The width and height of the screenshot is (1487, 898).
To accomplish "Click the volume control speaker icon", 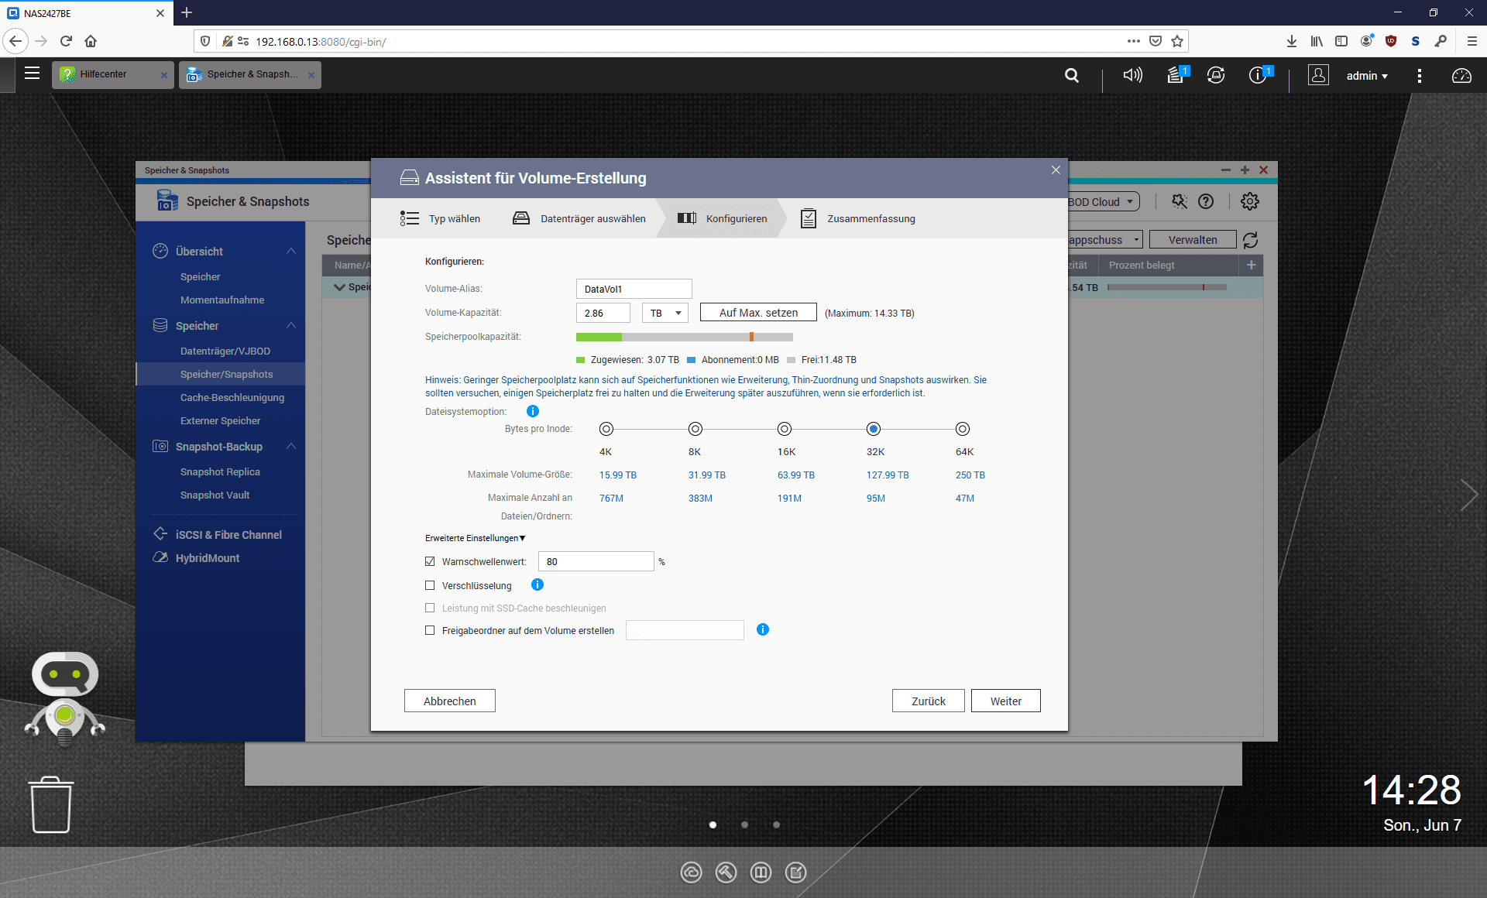I will tap(1132, 75).
